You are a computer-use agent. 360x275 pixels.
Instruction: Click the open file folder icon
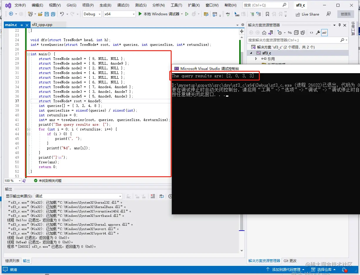click(40, 14)
